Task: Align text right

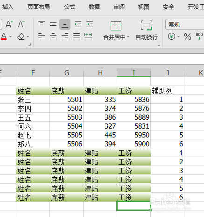Action: 65,36
